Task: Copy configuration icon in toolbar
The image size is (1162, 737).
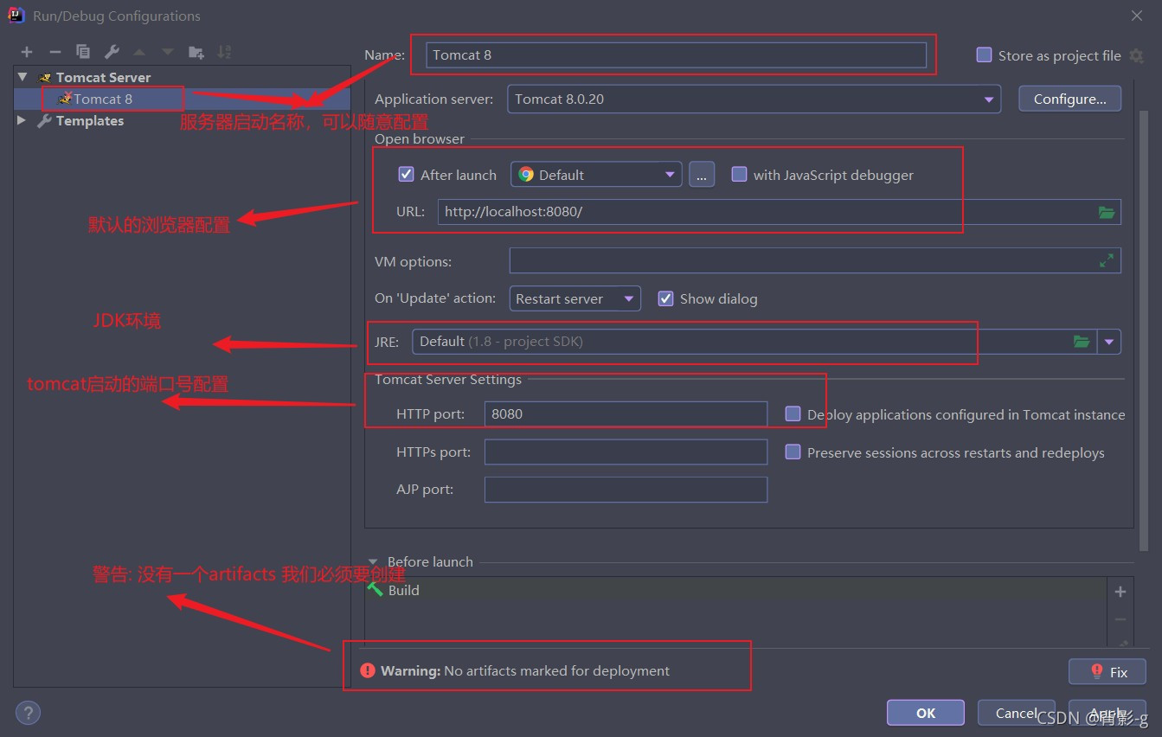Action: pyautogui.click(x=83, y=52)
